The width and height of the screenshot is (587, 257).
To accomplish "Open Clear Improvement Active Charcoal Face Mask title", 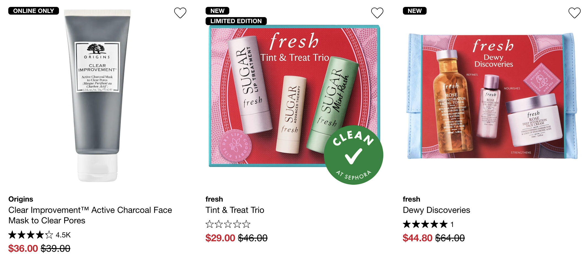I will coord(90,215).
